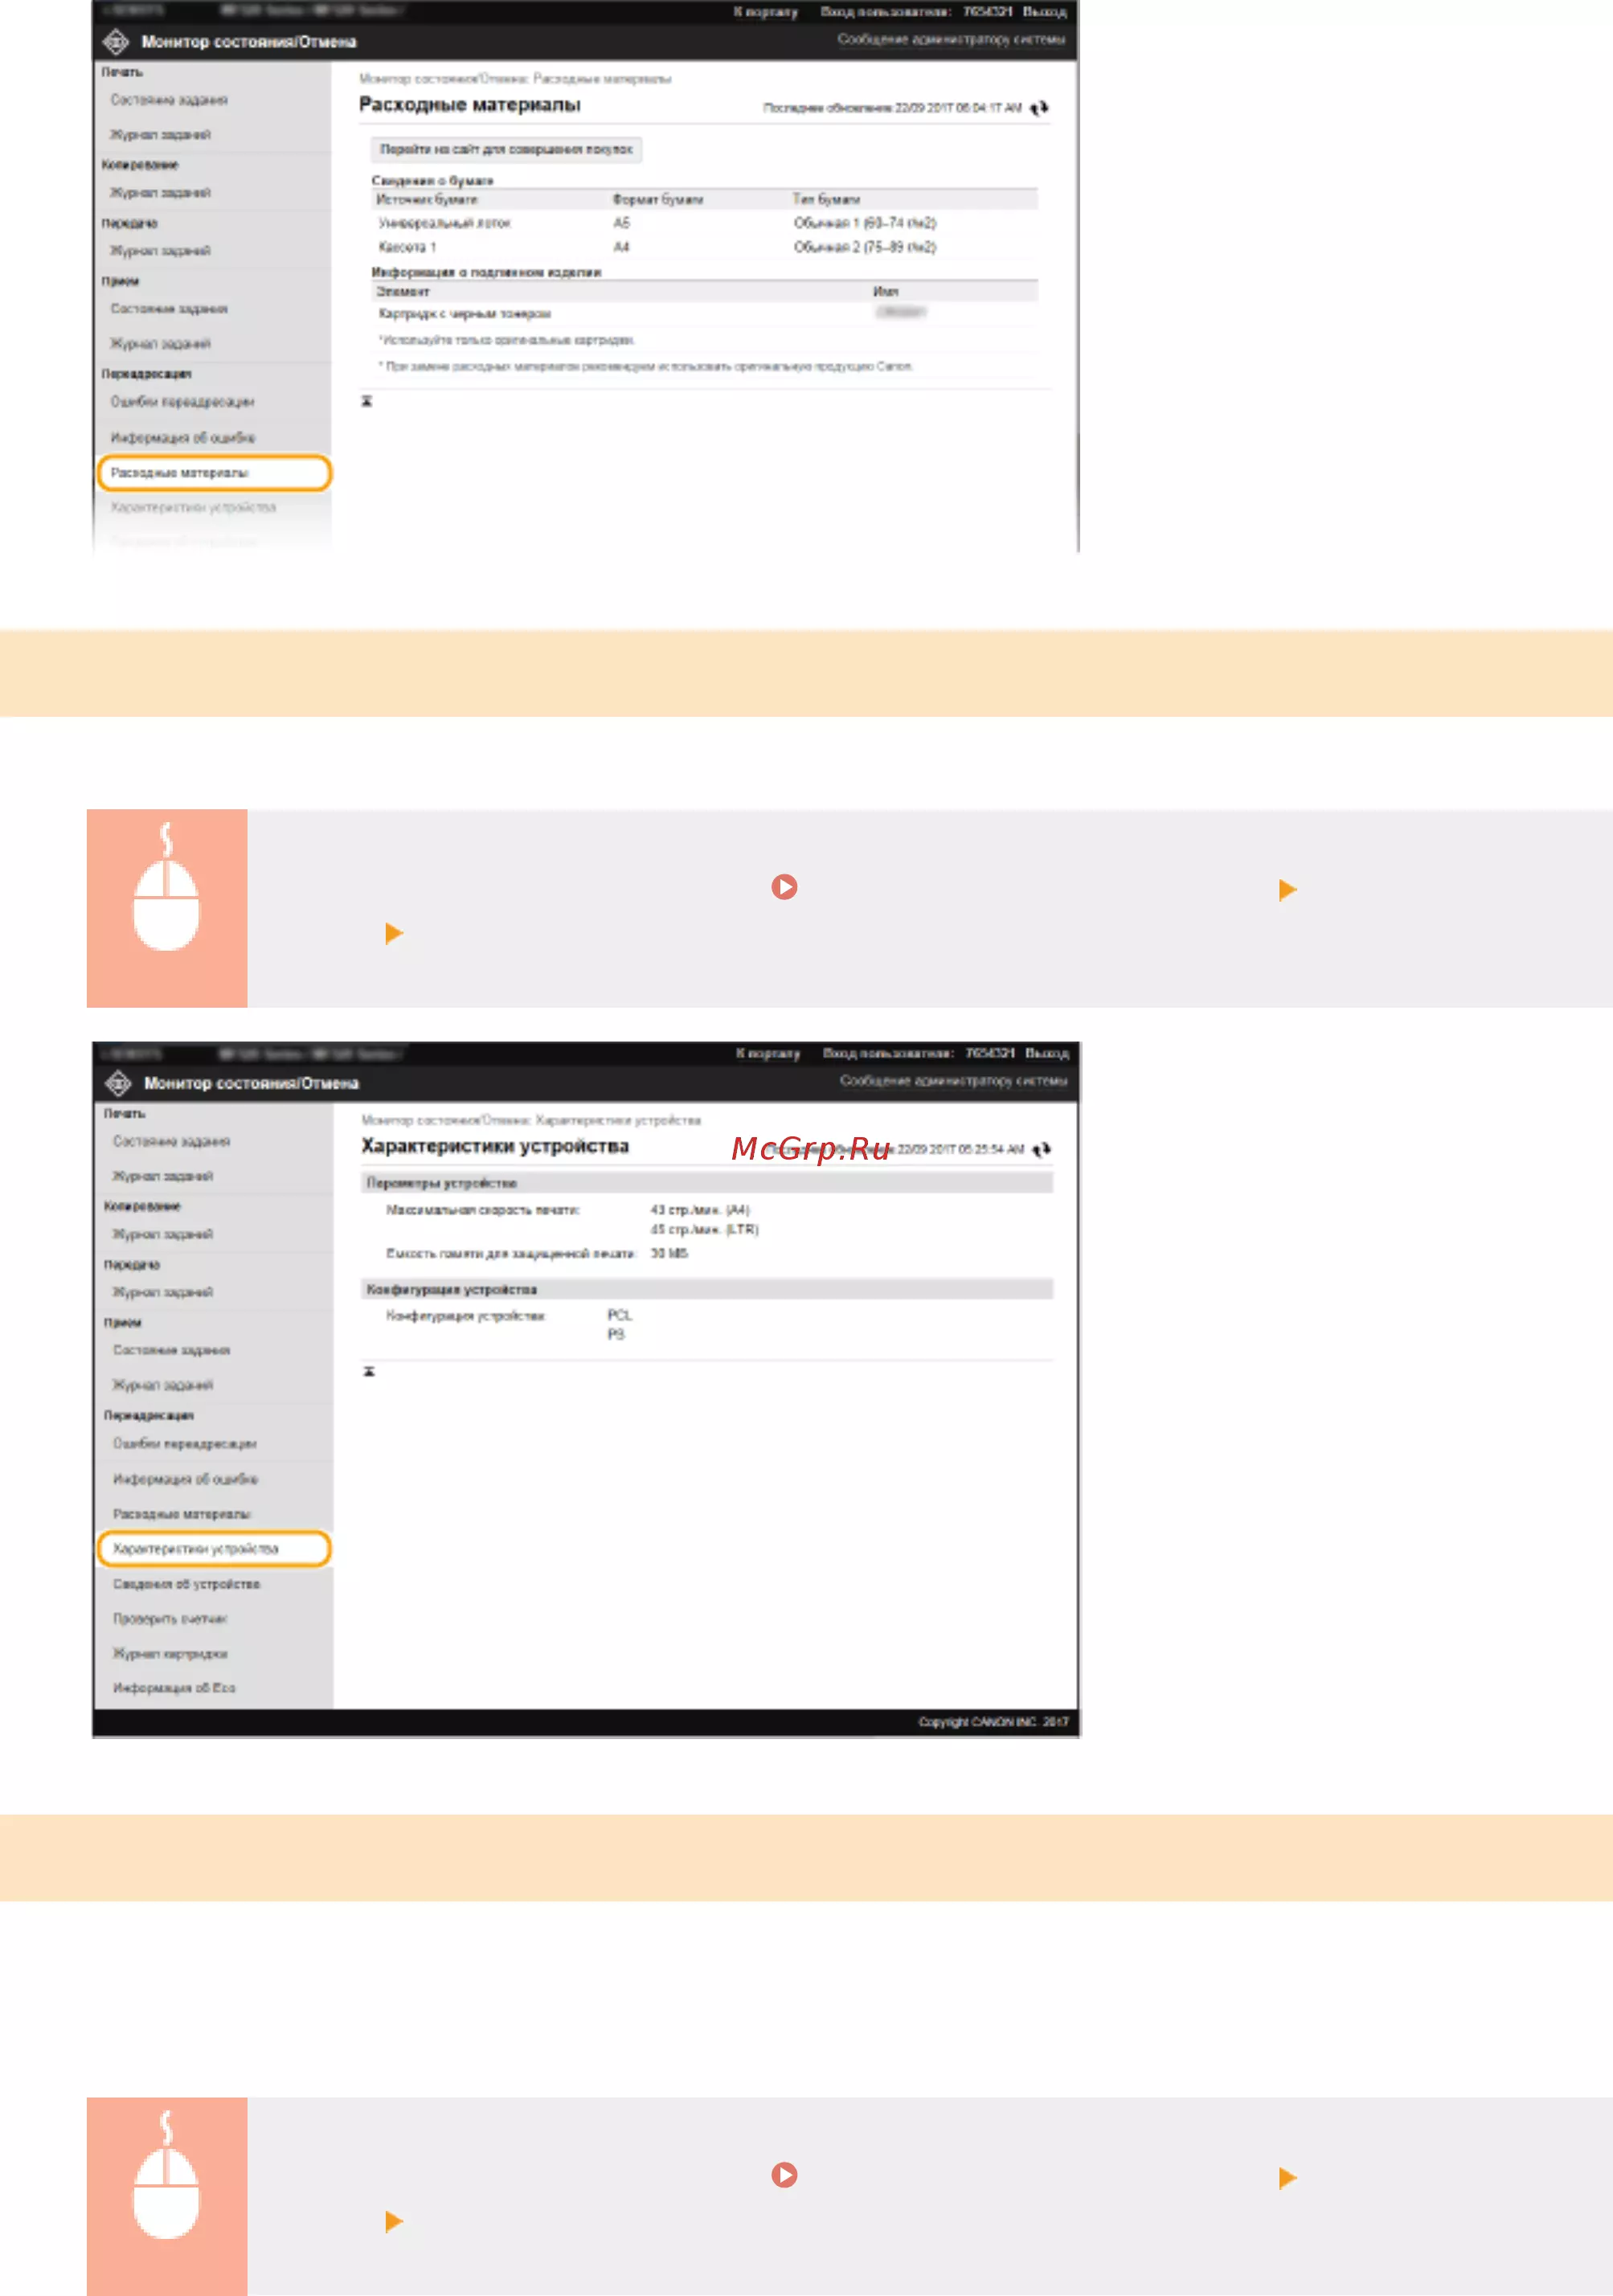Click the logo icon in the lower Монитор состояния header
Screen dimensions: 1613x2296
[118, 1083]
